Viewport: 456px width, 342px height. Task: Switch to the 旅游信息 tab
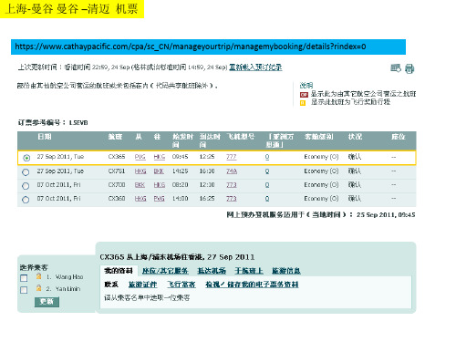click(286, 271)
